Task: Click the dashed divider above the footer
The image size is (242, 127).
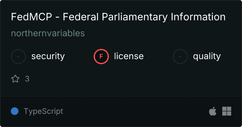Action: [121, 96]
